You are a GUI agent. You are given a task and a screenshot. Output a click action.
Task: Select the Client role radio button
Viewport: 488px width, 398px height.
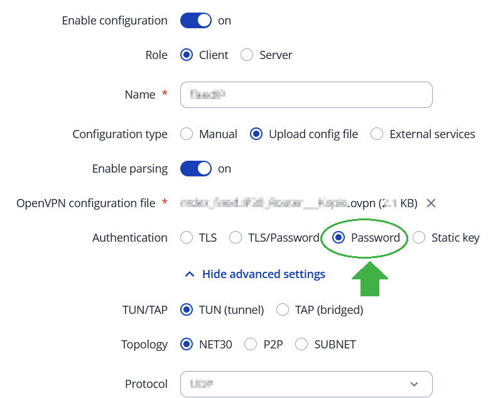pos(186,55)
